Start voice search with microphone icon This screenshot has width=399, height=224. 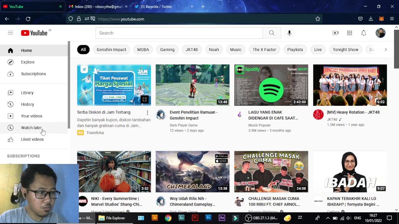coord(289,33)
